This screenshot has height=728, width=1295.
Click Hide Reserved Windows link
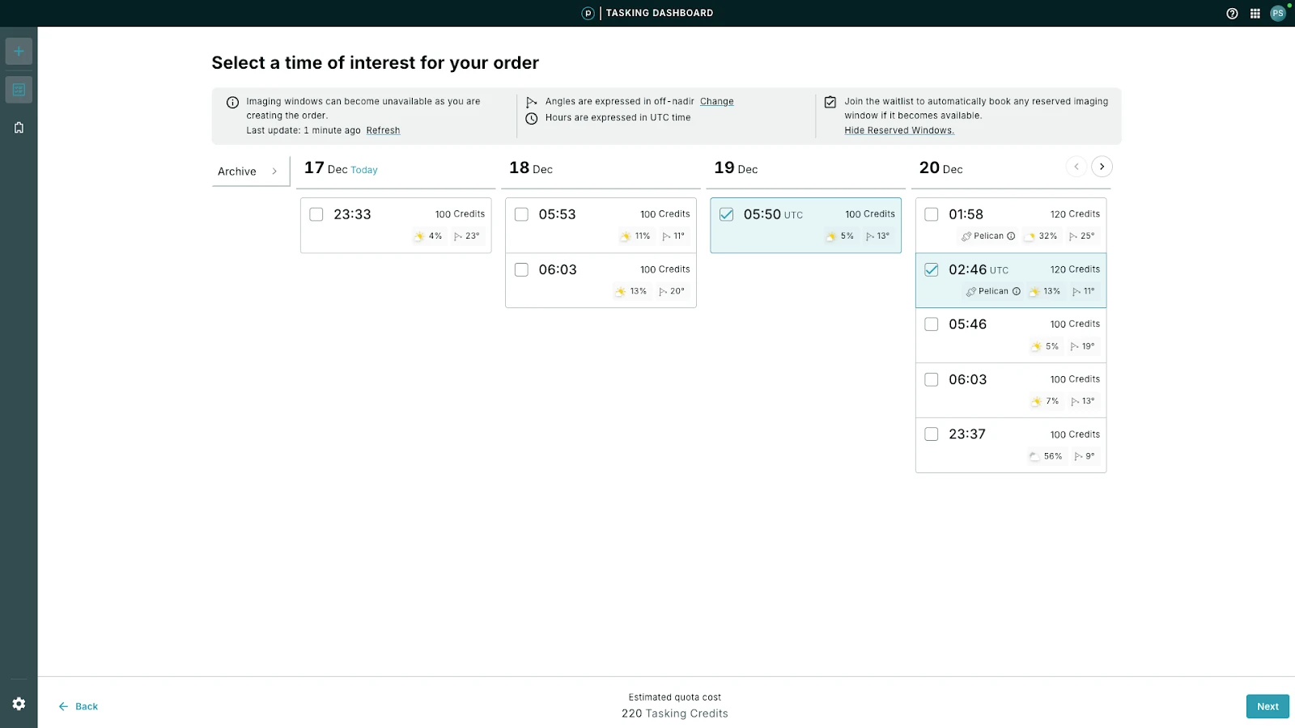click(x=898, y=130)
